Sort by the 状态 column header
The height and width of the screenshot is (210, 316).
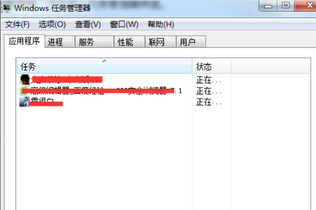click(x=211, y=66)
